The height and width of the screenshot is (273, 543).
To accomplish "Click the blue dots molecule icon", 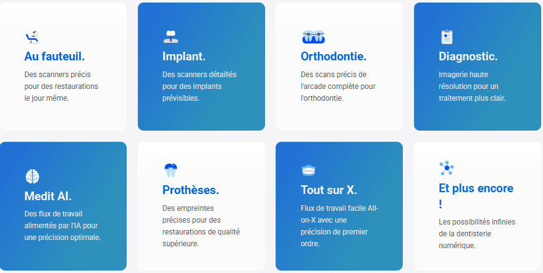I will 446,168.
